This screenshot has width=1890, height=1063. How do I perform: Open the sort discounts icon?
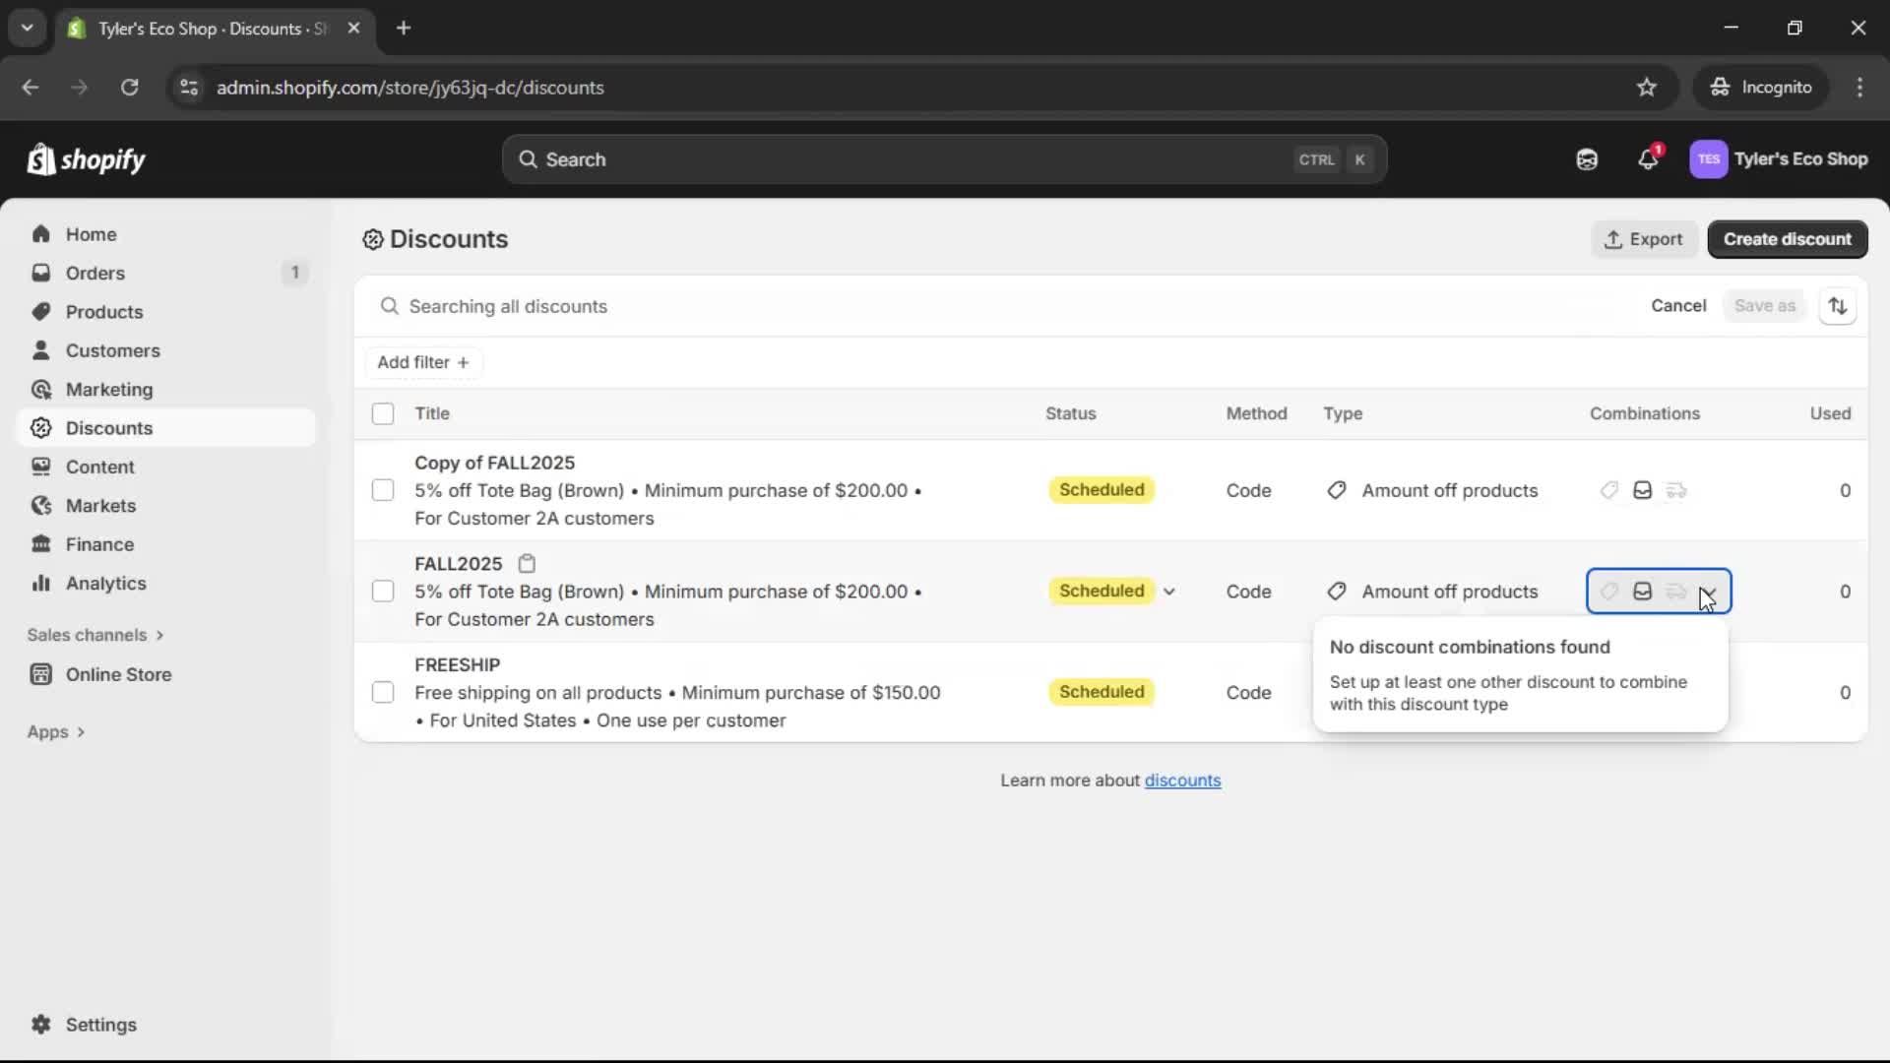click(1839, 305)
